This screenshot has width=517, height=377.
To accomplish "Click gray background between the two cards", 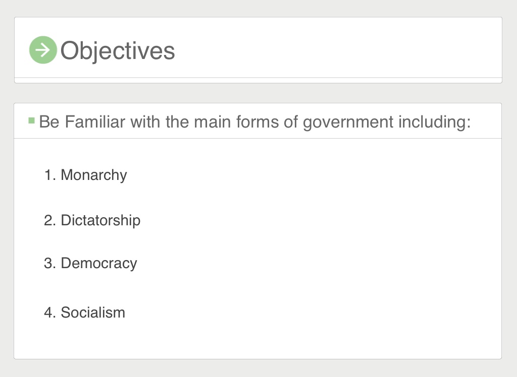I will [258, 93].
